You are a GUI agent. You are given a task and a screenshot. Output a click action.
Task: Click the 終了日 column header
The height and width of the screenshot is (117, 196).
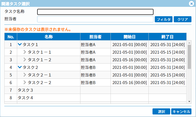(167, 37)
